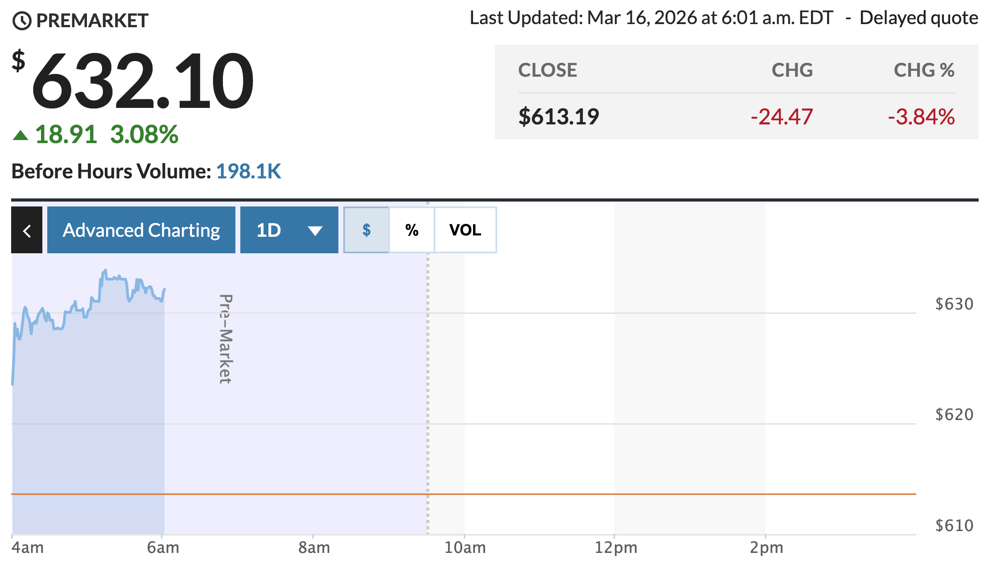Image resolution: width=988 pixels, height=577 pixels.
Task: Click the dotted market open marker line
Action: [428, 379]
